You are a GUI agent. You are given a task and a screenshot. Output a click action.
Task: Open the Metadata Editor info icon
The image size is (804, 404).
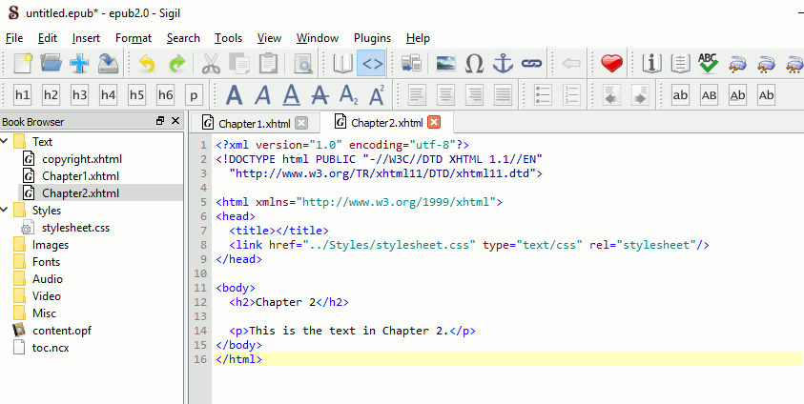(651, 64)
